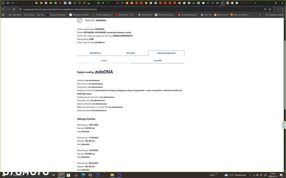This screenshot has width=286, height=178.
Task: Open the Wszystkie zakładki folder
Action: point(275,15)
